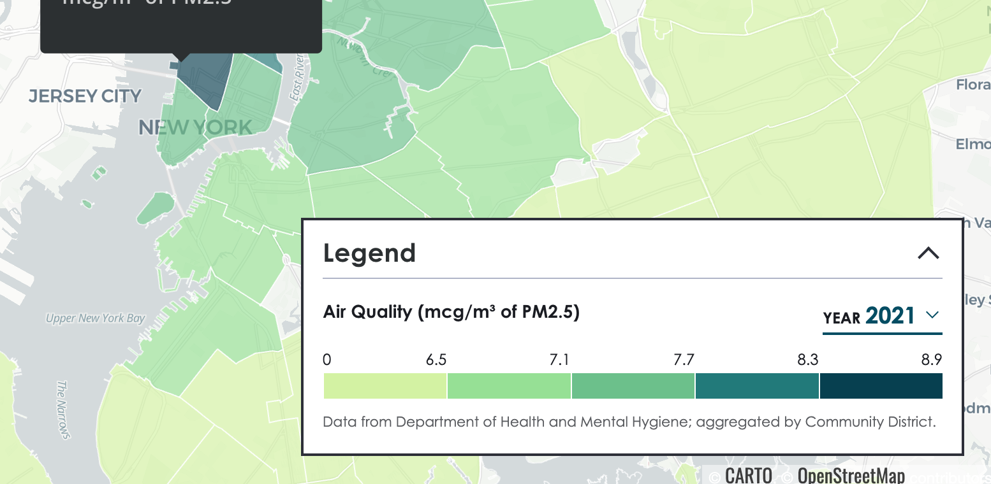The width and height of the screenshot is (991, 484).
Task: Click The Narrows water label
Action: pyautogui.click(x=62, y=409)
